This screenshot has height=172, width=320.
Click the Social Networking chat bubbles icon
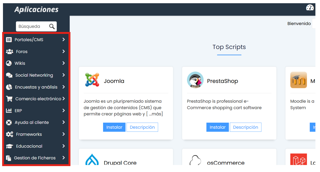click(x=9, y=75)
